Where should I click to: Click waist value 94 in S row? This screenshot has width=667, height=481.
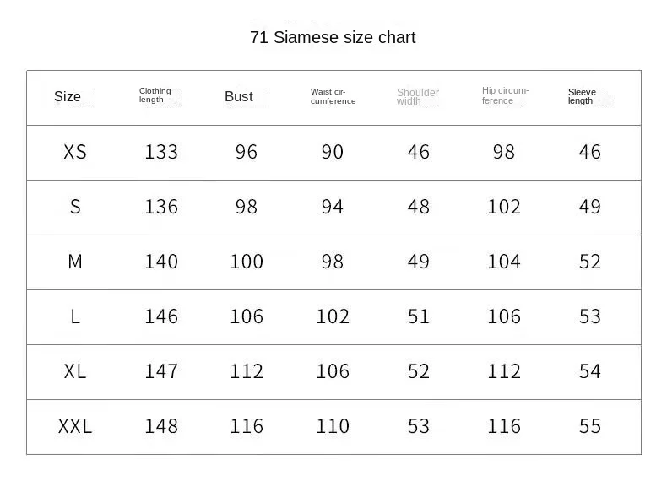click(333, 207)
